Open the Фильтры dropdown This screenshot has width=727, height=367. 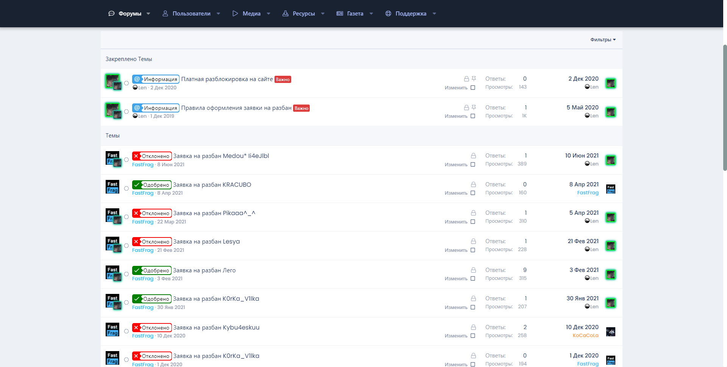point(603,40)
